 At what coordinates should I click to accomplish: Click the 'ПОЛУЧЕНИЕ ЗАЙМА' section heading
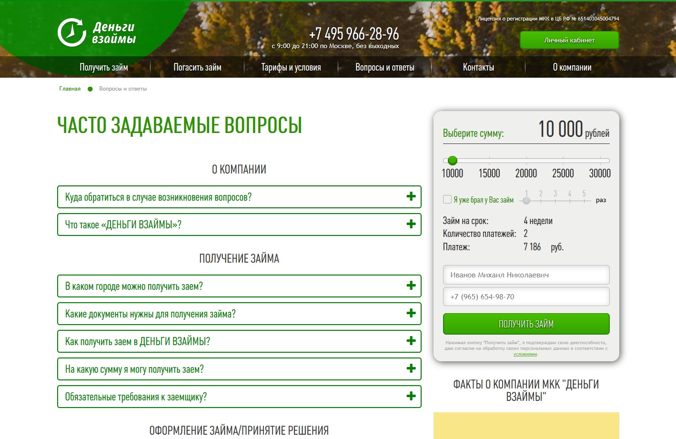pos(239,259)
